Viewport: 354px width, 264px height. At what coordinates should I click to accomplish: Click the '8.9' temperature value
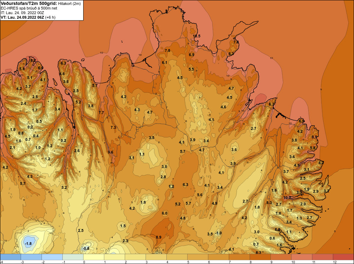[x=159, y=237]
